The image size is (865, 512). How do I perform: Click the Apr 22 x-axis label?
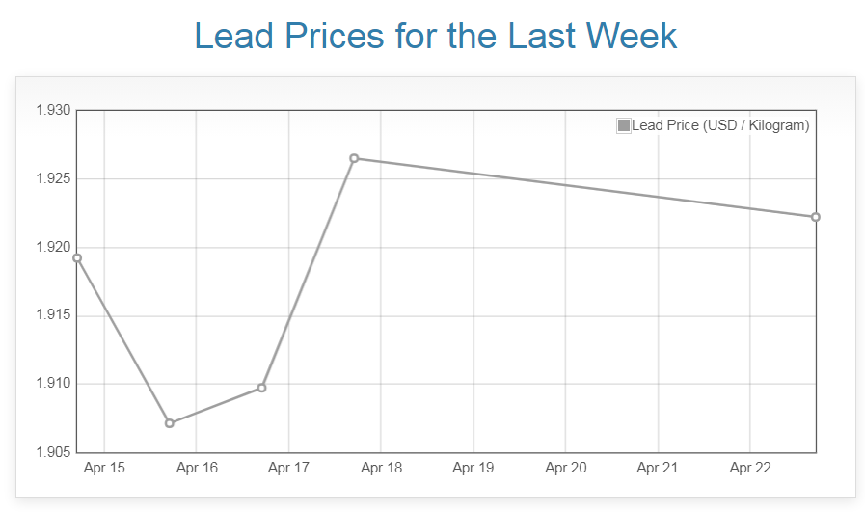pyautogui.click(x=750, y=469)
